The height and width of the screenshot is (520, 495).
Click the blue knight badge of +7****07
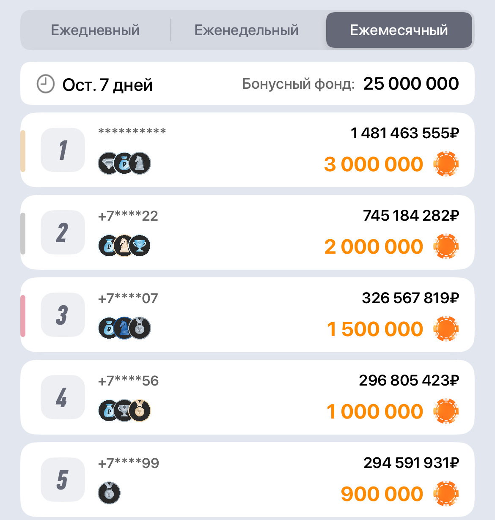tap(124, 328)
